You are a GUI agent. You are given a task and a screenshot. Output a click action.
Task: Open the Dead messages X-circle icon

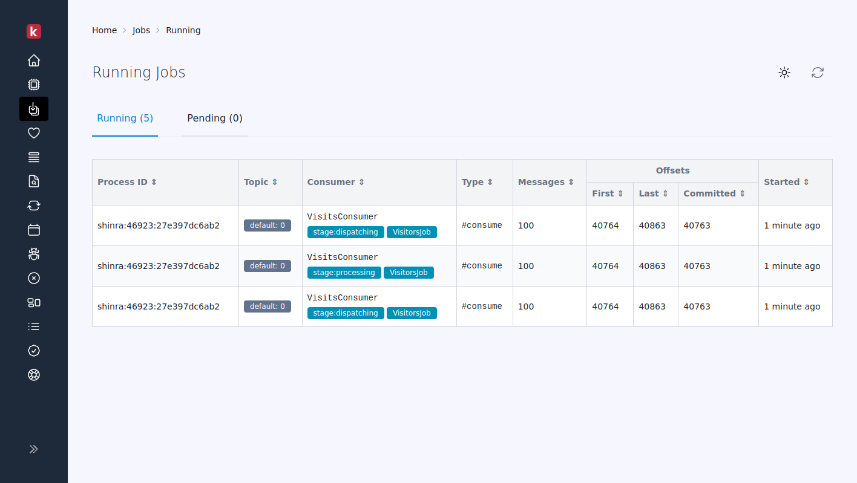coord(34,278)
